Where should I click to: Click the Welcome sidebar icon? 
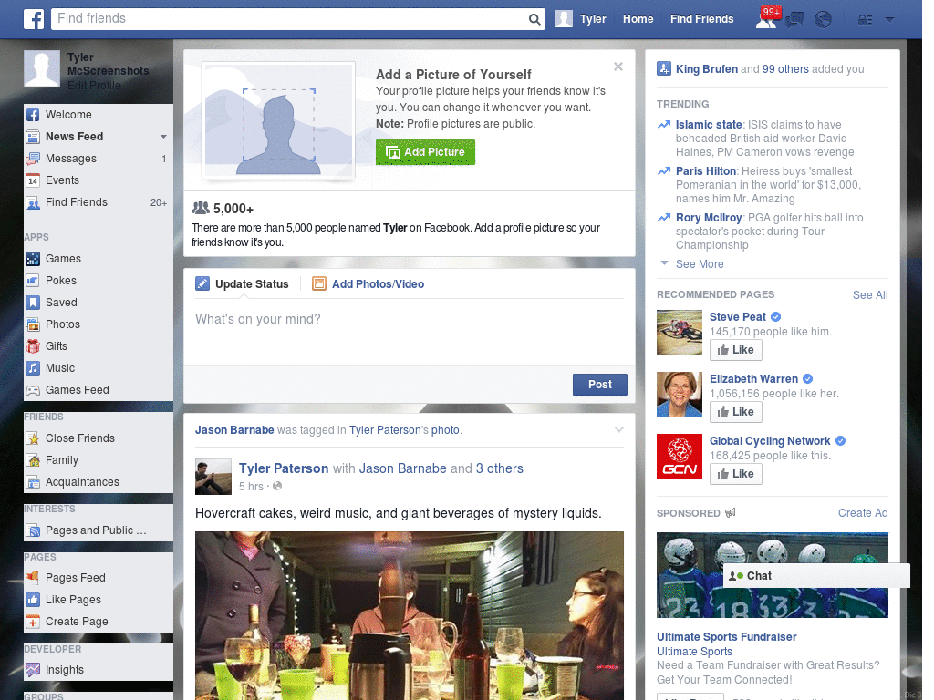tap(33, 115)
